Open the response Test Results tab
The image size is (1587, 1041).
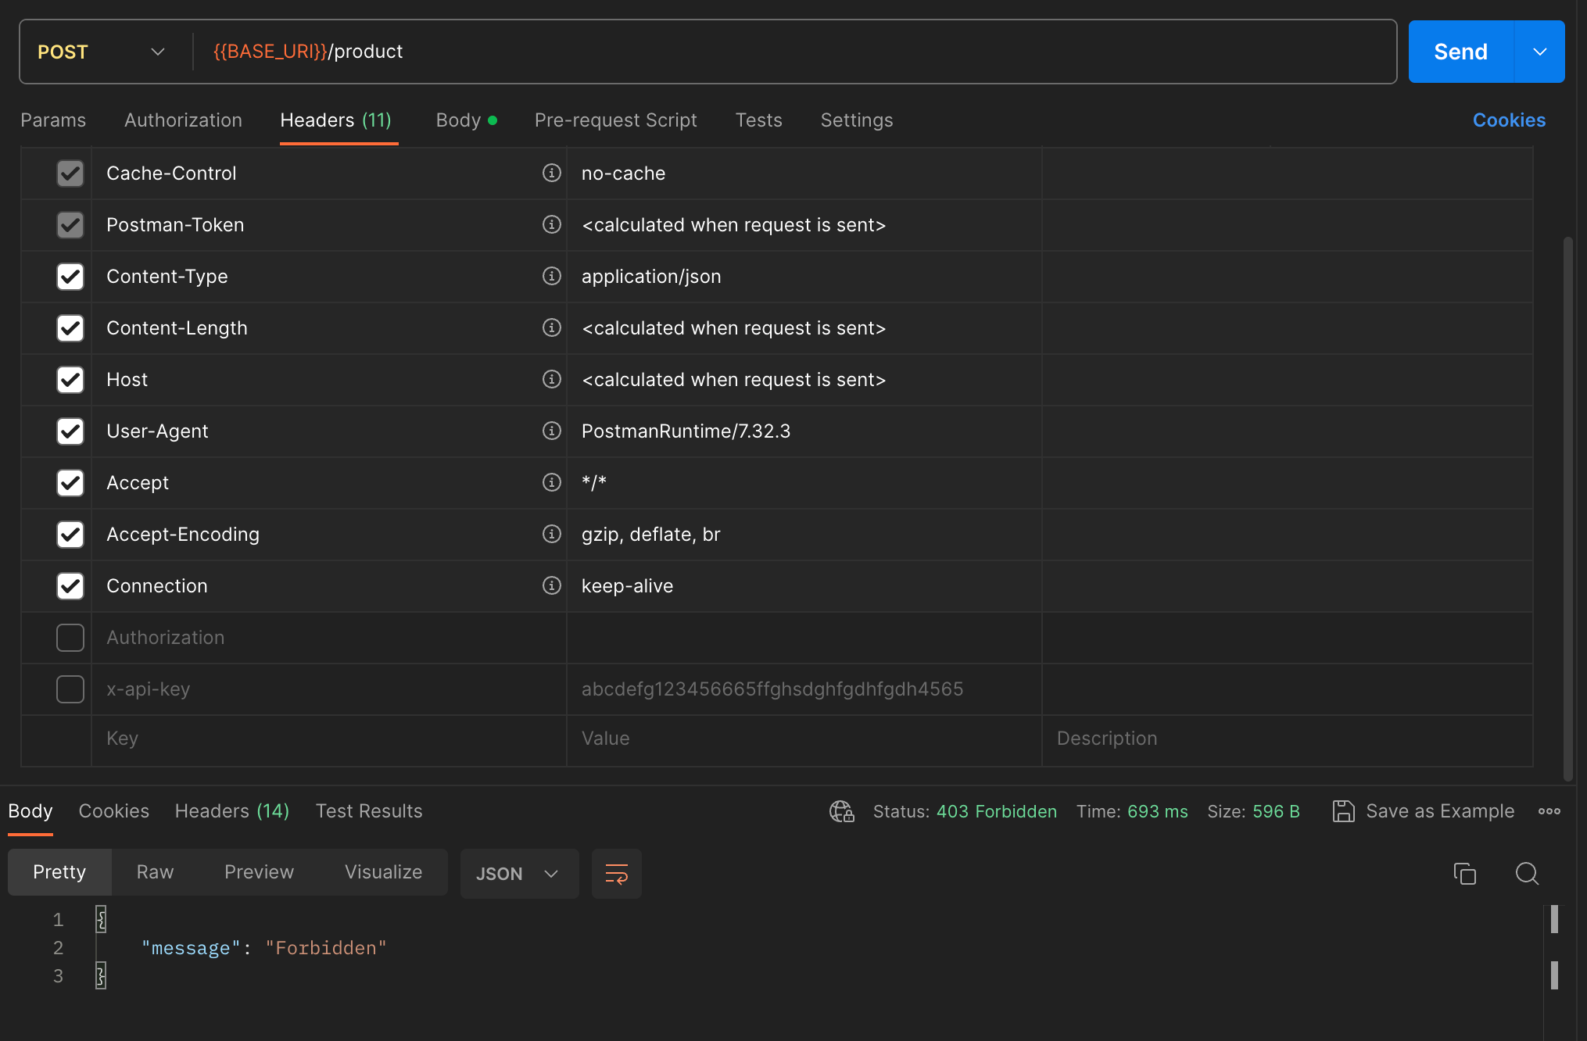point(368,811)
